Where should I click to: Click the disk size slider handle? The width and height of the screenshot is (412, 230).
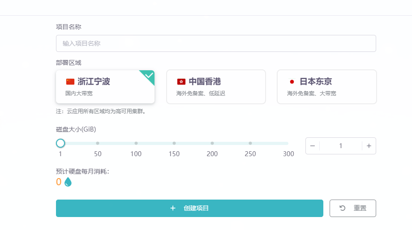[60, 143]
